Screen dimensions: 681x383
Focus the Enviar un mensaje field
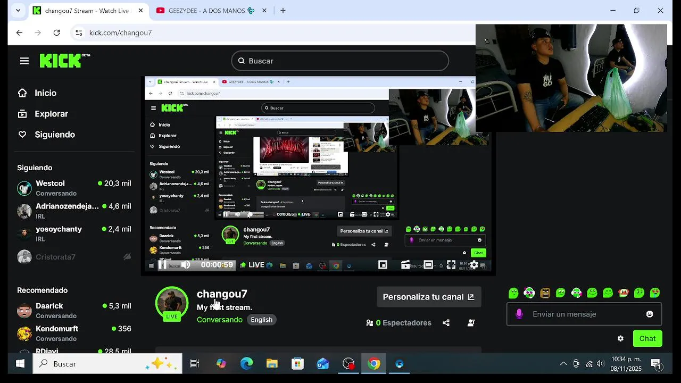point(584,314)
